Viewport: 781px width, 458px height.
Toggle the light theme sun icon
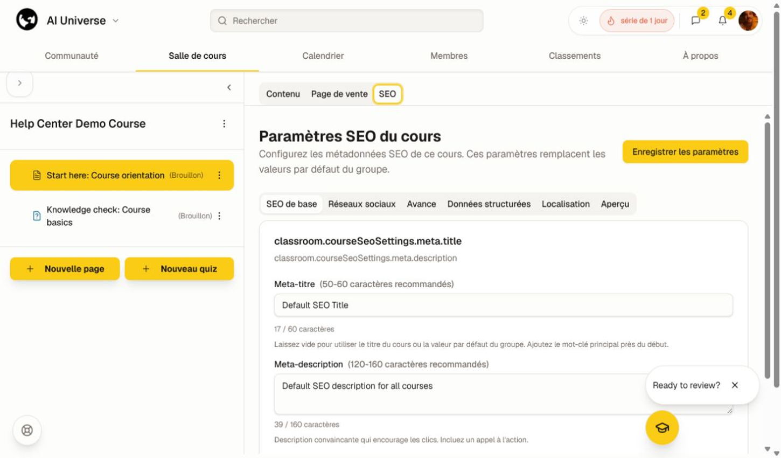click(583, 21)
